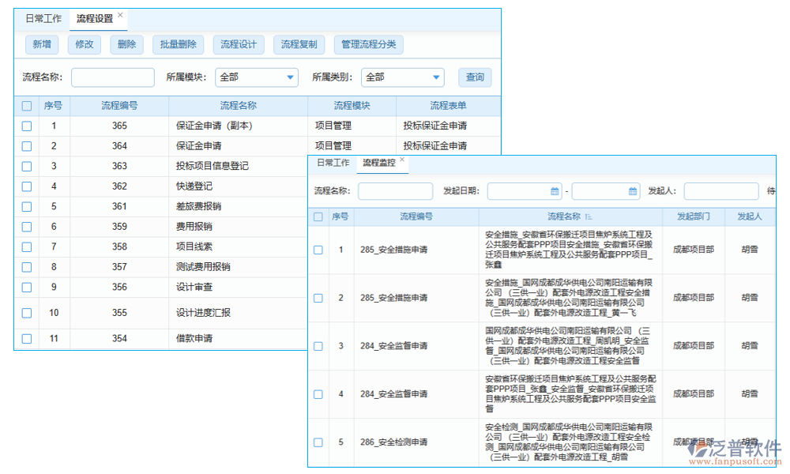
Task: Open the start date calendar picker
Action: point(555,191)
